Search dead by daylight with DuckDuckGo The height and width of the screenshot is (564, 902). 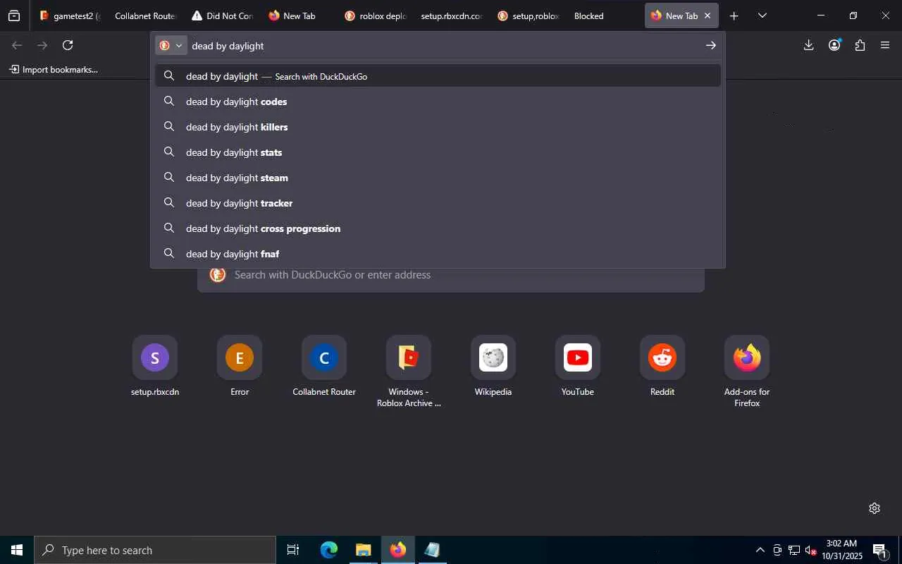pyautogui.click(x=438, y=76)
